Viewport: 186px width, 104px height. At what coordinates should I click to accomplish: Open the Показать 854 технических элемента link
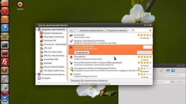click(89, 80)
